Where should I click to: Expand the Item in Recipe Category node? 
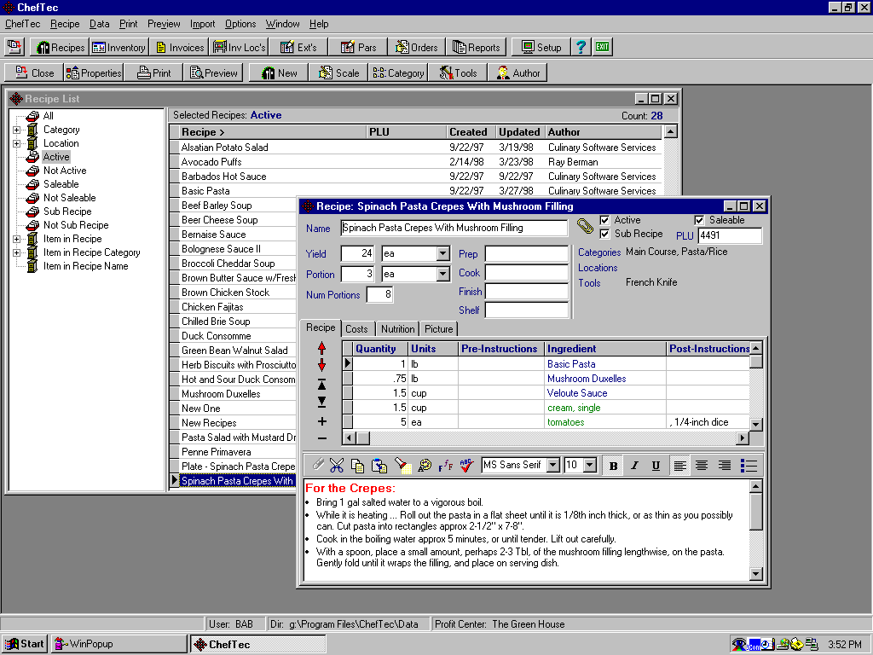pyautogui.click(x=17, y=252)
